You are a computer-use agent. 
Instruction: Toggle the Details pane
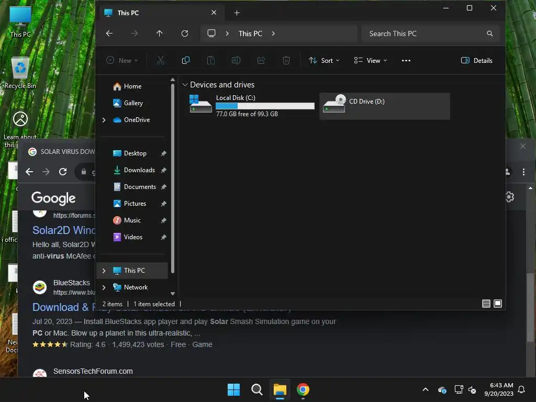(476, 61)
